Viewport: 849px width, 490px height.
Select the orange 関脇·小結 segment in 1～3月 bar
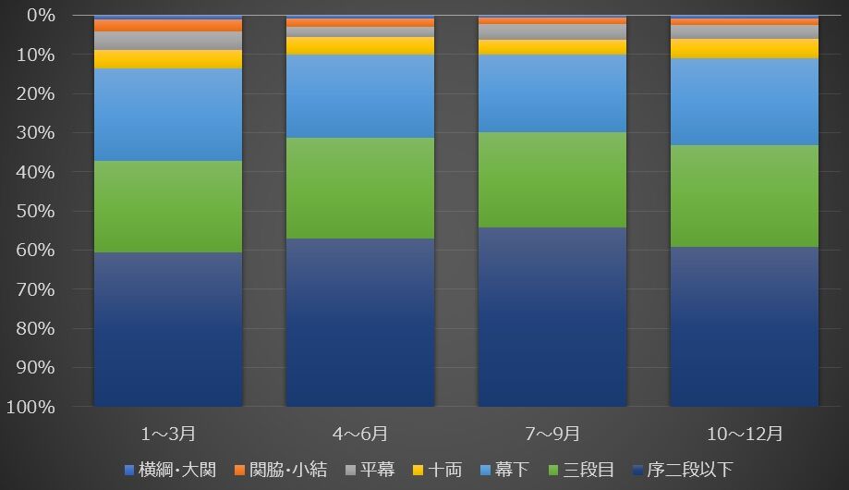pos(168,26)
